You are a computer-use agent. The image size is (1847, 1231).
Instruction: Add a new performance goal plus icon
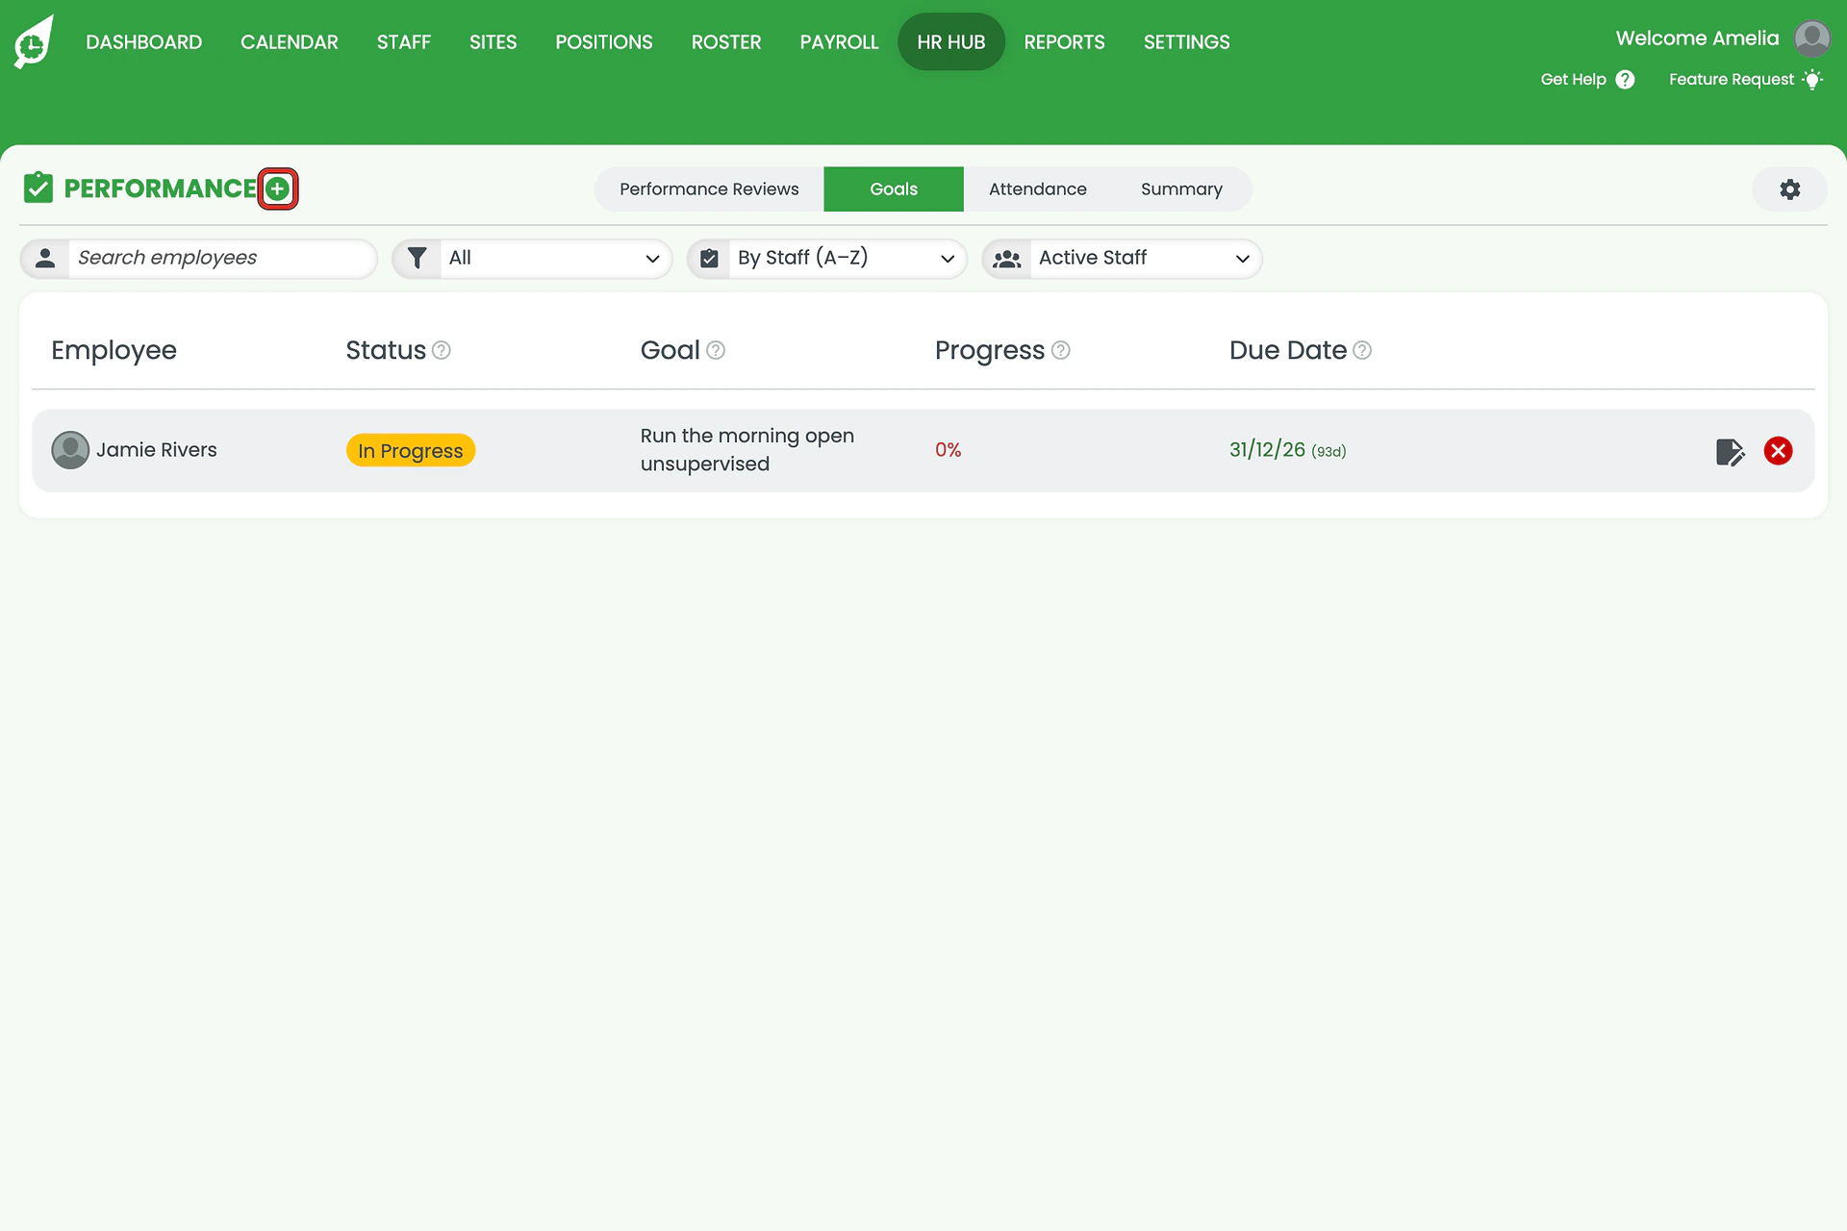[x=278, y=188]
